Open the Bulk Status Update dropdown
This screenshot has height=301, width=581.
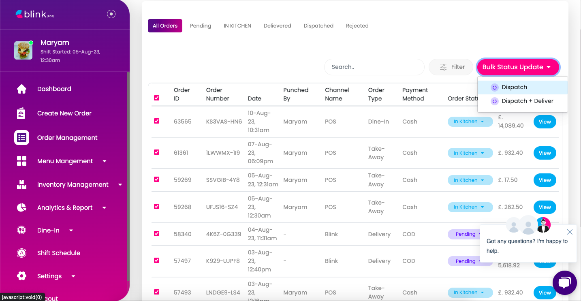518,67
